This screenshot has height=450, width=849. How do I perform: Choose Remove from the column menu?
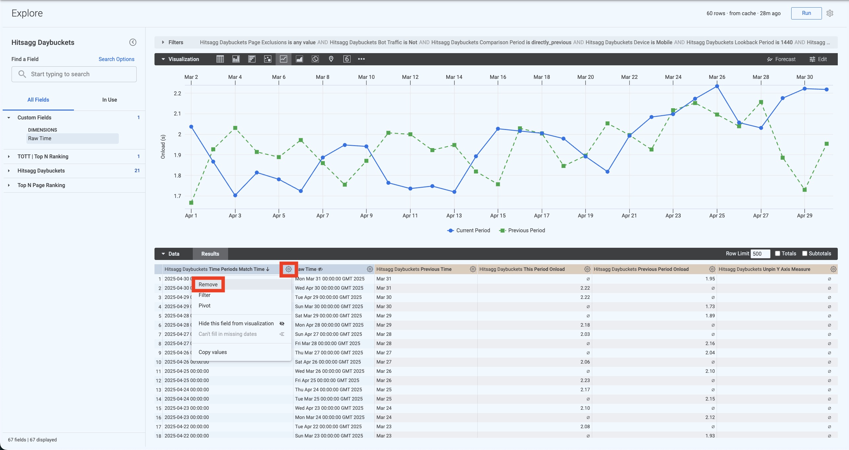[x=208, y=284]
